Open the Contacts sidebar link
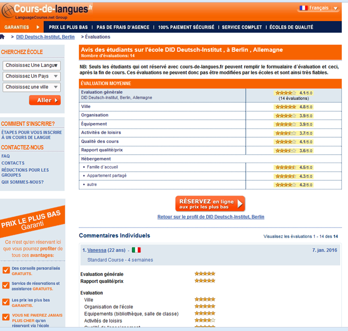Viewport: 348px width, 331px height. click(13, 163)
